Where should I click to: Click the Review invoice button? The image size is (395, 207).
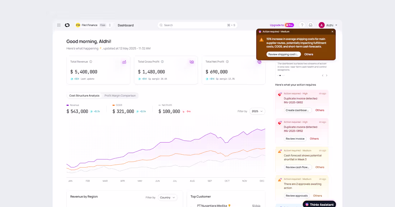[295, 139]
